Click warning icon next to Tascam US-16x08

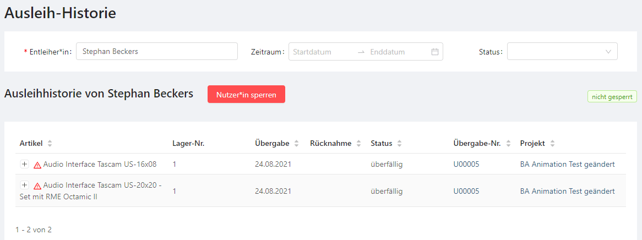[37, 165]
